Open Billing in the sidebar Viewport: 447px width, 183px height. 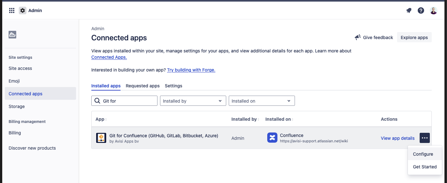tap(15, 133)
